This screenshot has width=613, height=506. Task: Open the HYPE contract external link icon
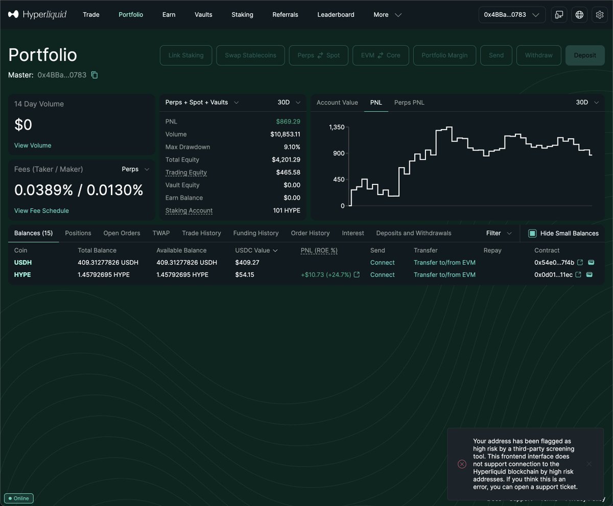coord(578,275)
